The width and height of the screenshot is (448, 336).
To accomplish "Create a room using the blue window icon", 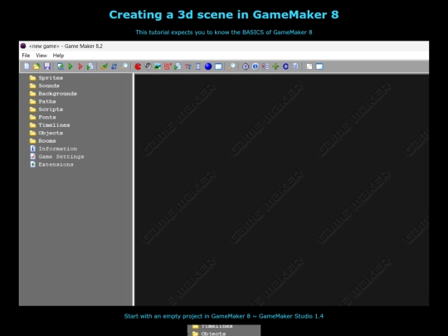I will tap(218, 66).
